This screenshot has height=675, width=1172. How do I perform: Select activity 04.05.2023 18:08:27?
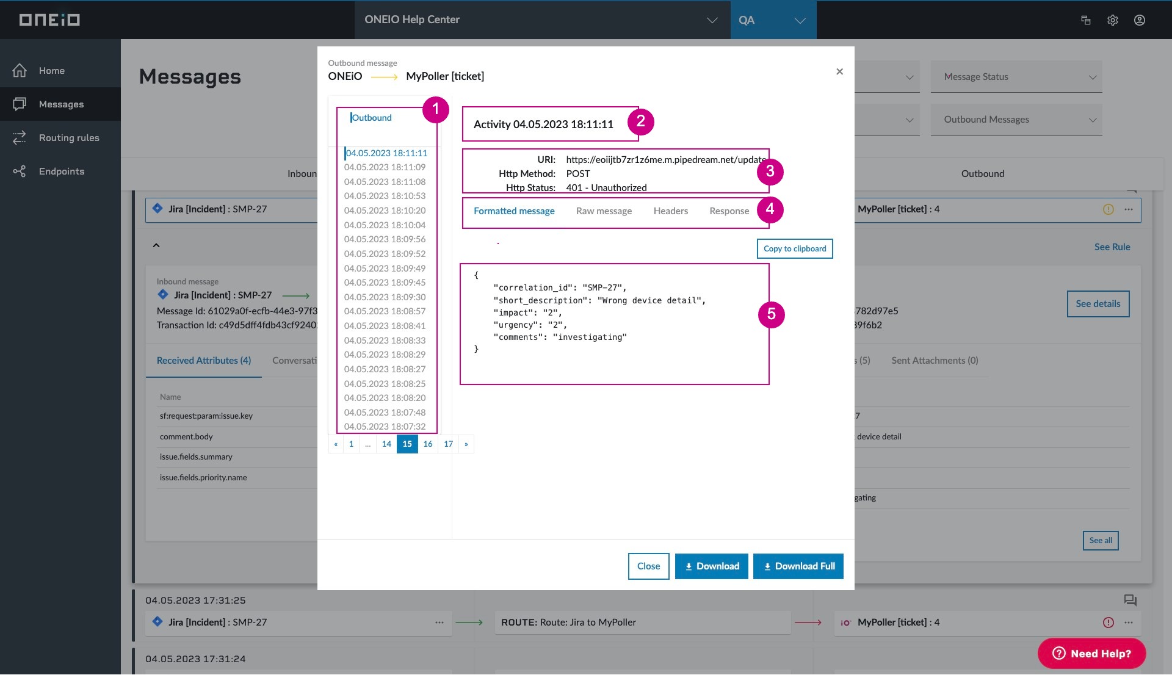tap(385, 369)
